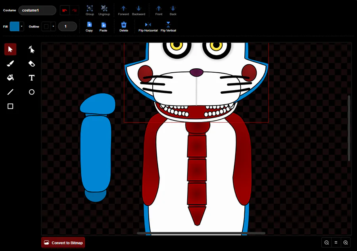Click the Ungroup icon
357x251 pixels.
(x=104, y=10)
